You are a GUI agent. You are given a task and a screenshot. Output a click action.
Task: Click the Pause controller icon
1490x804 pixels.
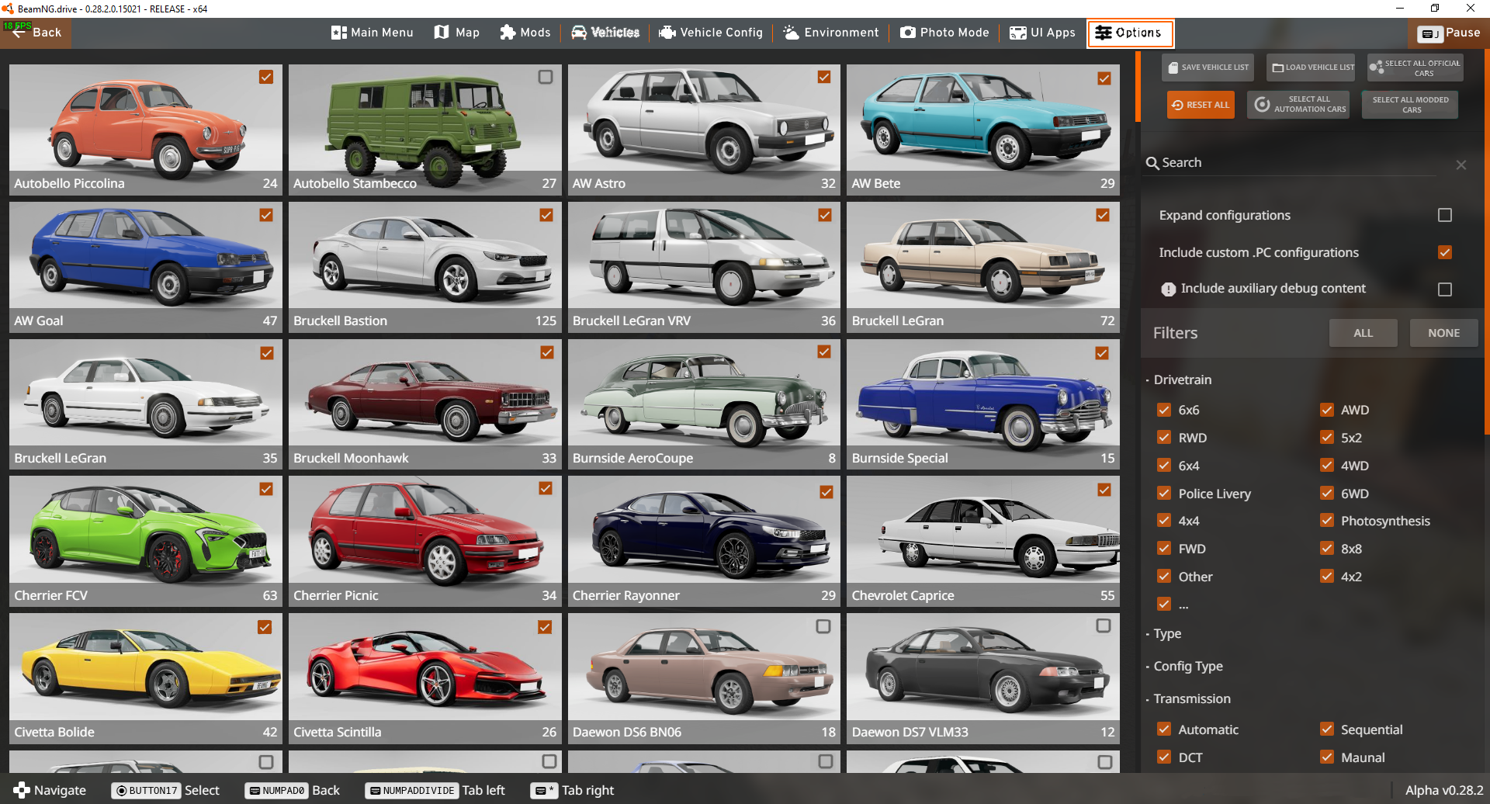[1429, 33]
